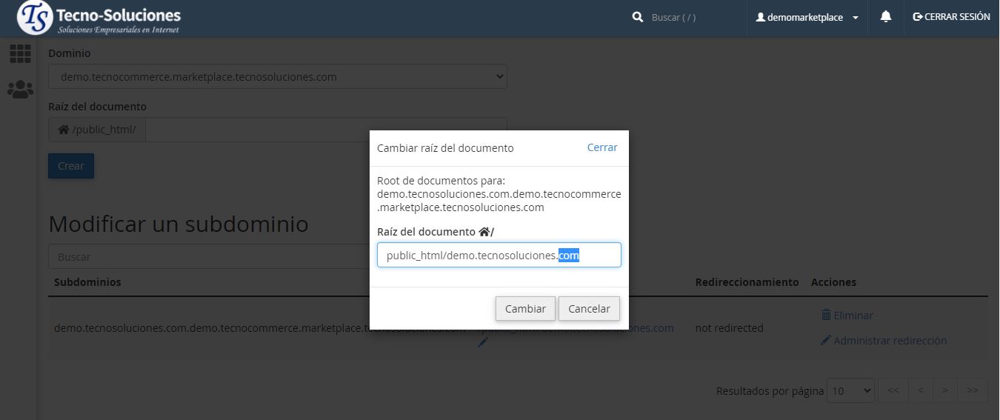Click the Tecno-Soluciones logo
This screenshot has width=1000, height=420.
(x=99, y=19)
